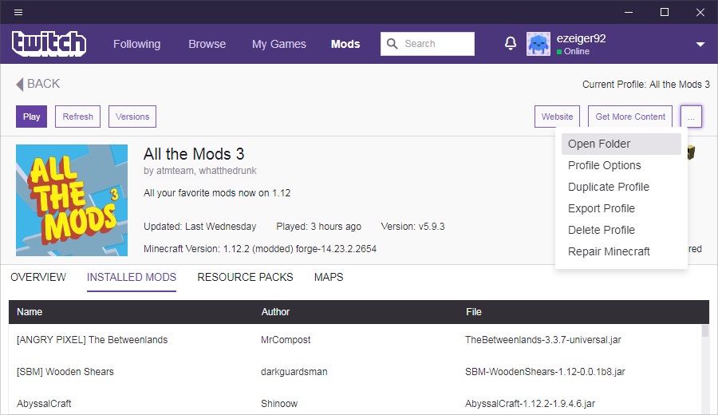Click author darkguardsman
Screen dimensions: 718x415
click(x=294, y=371)
